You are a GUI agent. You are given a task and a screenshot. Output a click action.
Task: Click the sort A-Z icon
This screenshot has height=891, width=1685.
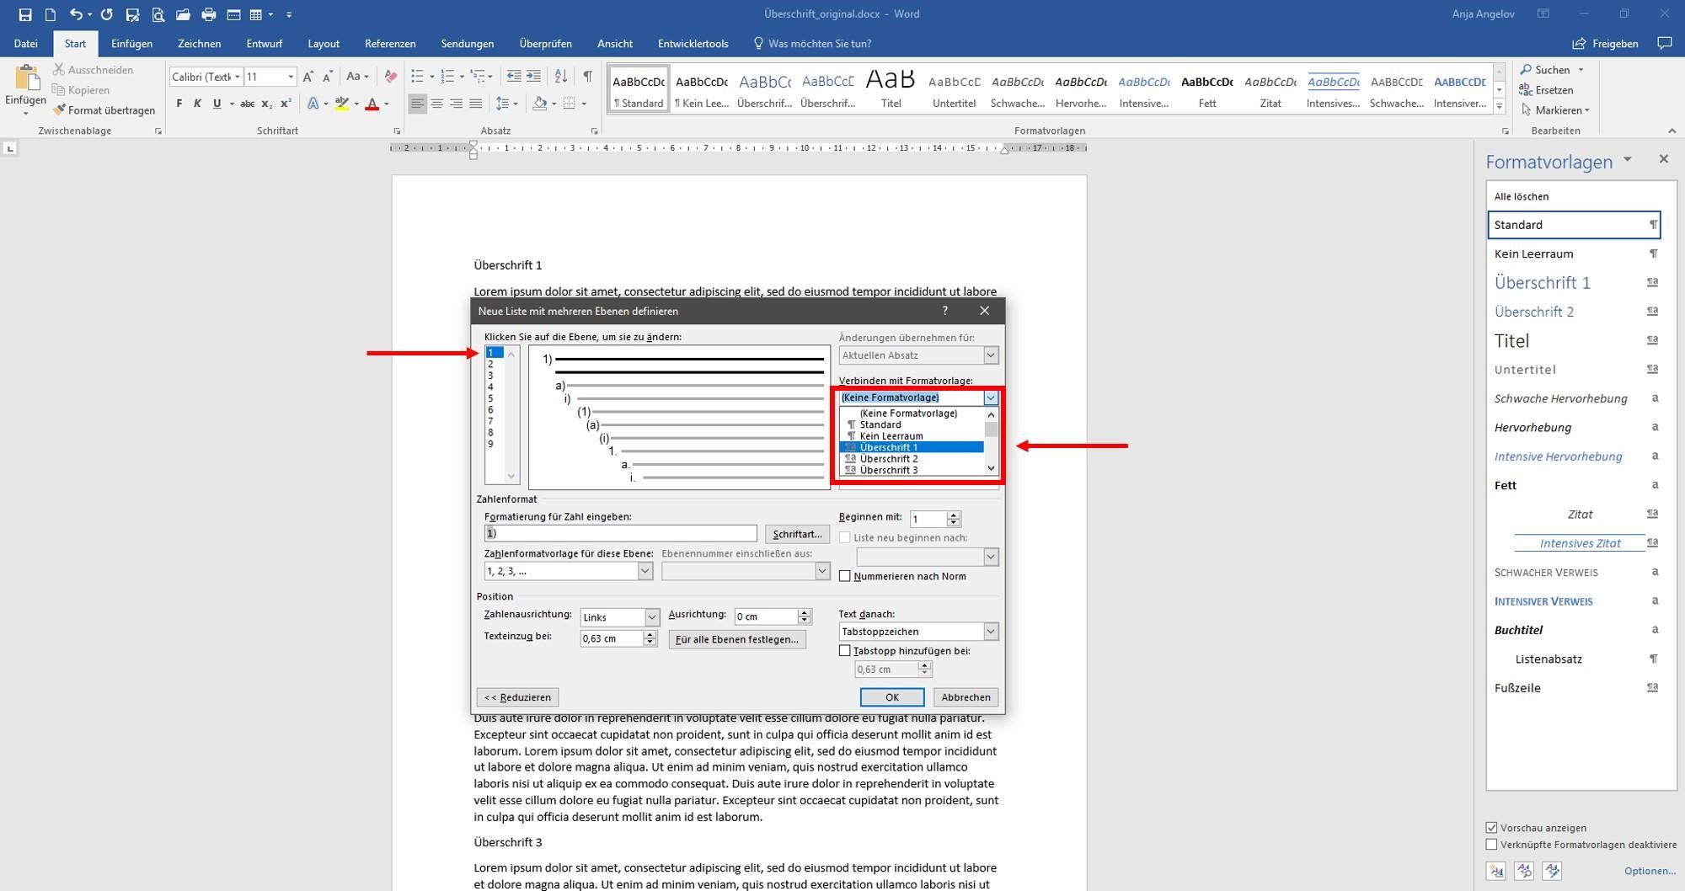561,77
